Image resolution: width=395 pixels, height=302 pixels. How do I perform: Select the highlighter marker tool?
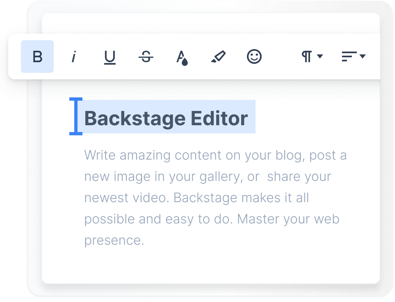(218, 57)
